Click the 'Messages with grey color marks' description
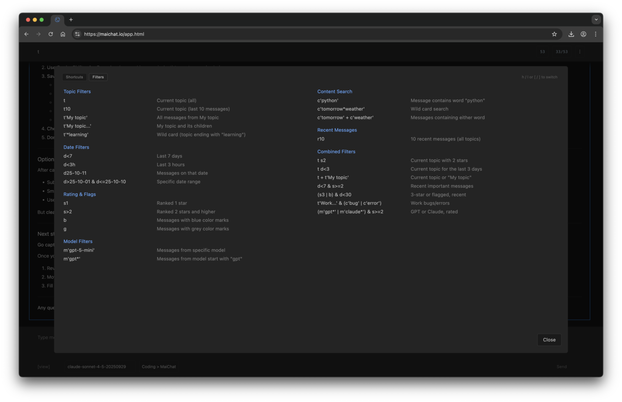The height and width of the screenshot is (402, 622). (192, 229)
